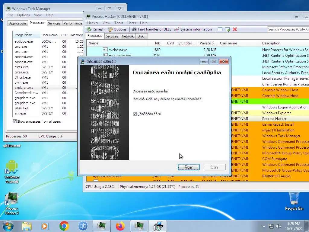Sort Process Hacker by Description column

(x=285, y=43)
